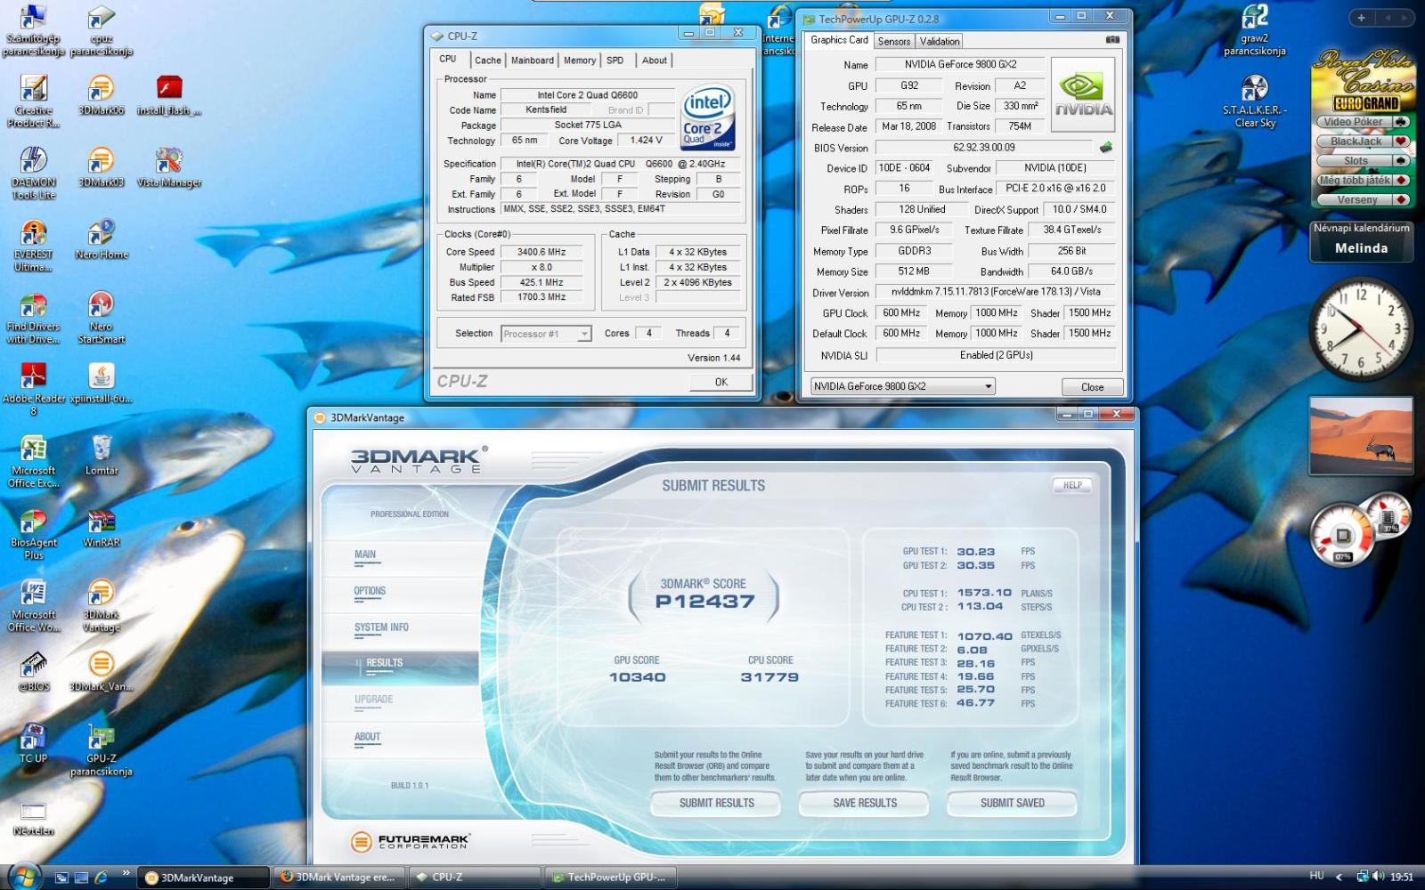Open the Creative Product Registration desktop icon
Screen dimensions: 1425x890
[33, 101]
